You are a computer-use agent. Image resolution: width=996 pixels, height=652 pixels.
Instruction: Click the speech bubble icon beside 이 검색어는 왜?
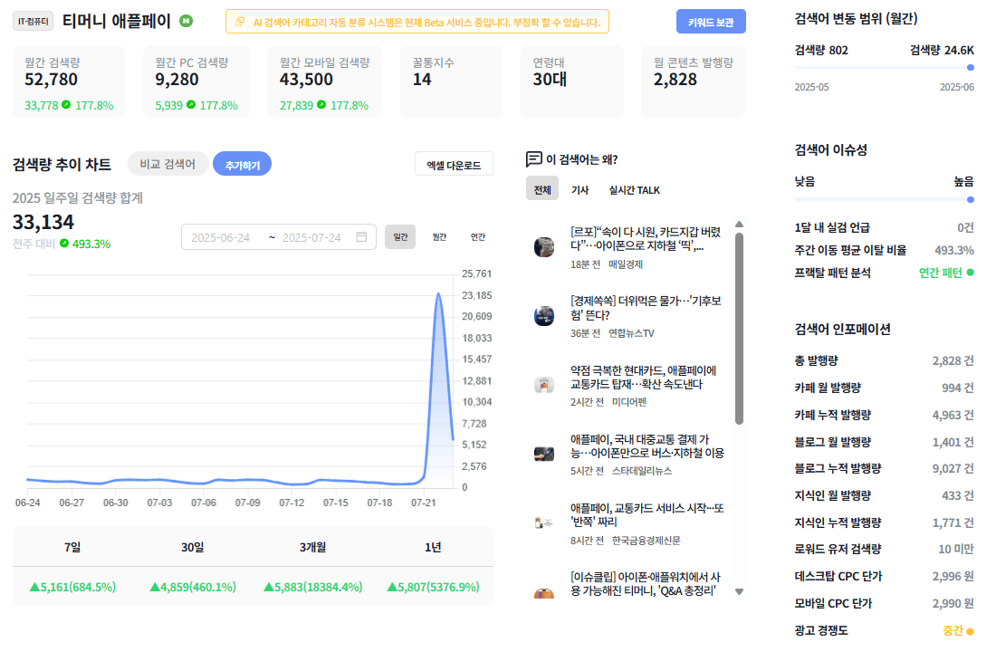pyautogui.click(x=534, y=158)
